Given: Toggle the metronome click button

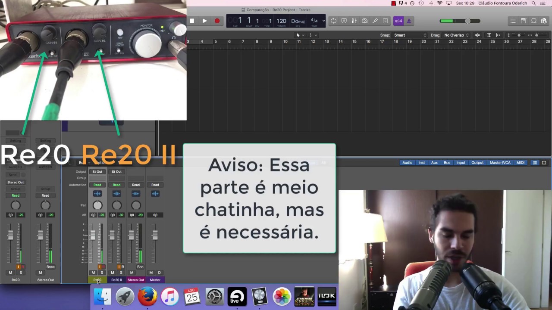Looking at the screenshot, I should (x=409, y=21).
